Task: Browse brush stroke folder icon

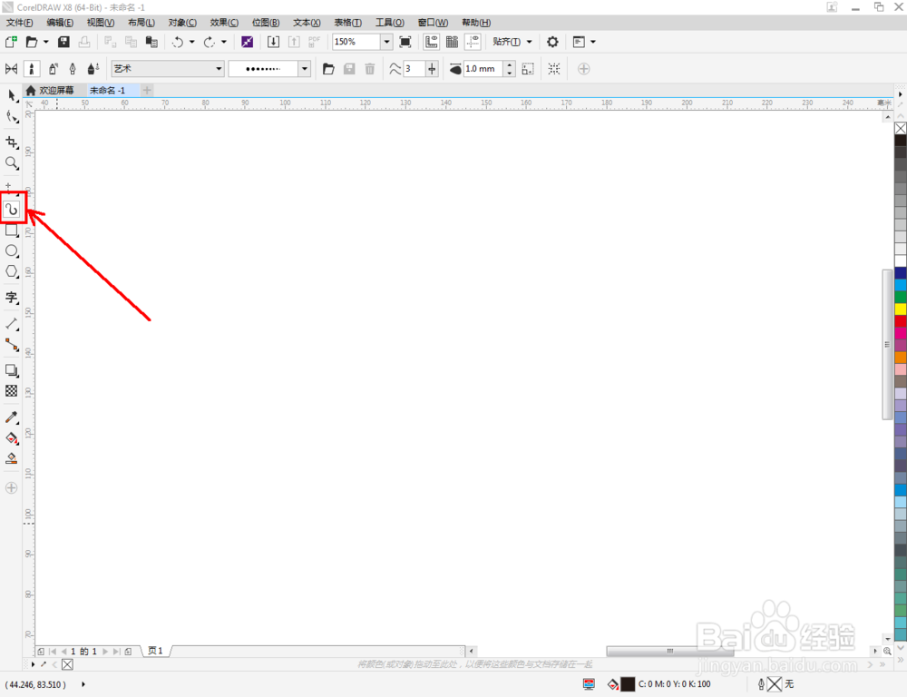Action: pos(328,69)
